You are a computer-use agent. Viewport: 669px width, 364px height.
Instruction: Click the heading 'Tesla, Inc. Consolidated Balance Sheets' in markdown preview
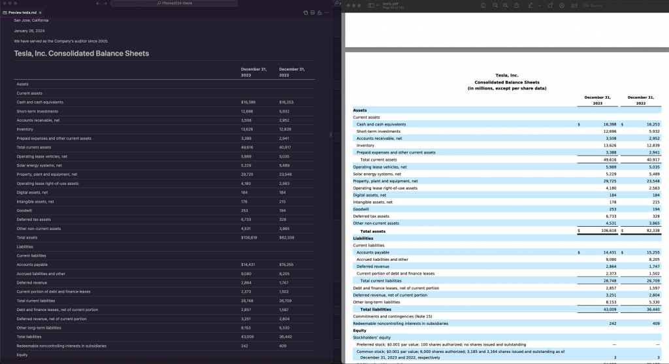82,54
